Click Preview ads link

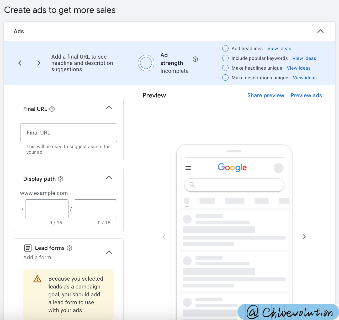coord(306,95)
